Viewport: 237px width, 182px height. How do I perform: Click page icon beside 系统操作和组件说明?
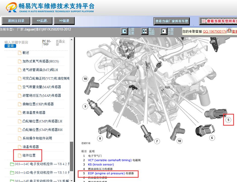19,138
